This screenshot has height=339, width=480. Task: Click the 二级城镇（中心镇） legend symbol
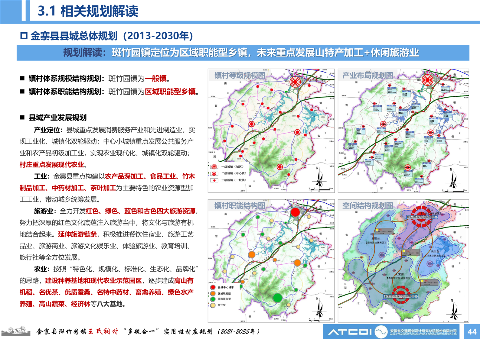tap(214, 173)
